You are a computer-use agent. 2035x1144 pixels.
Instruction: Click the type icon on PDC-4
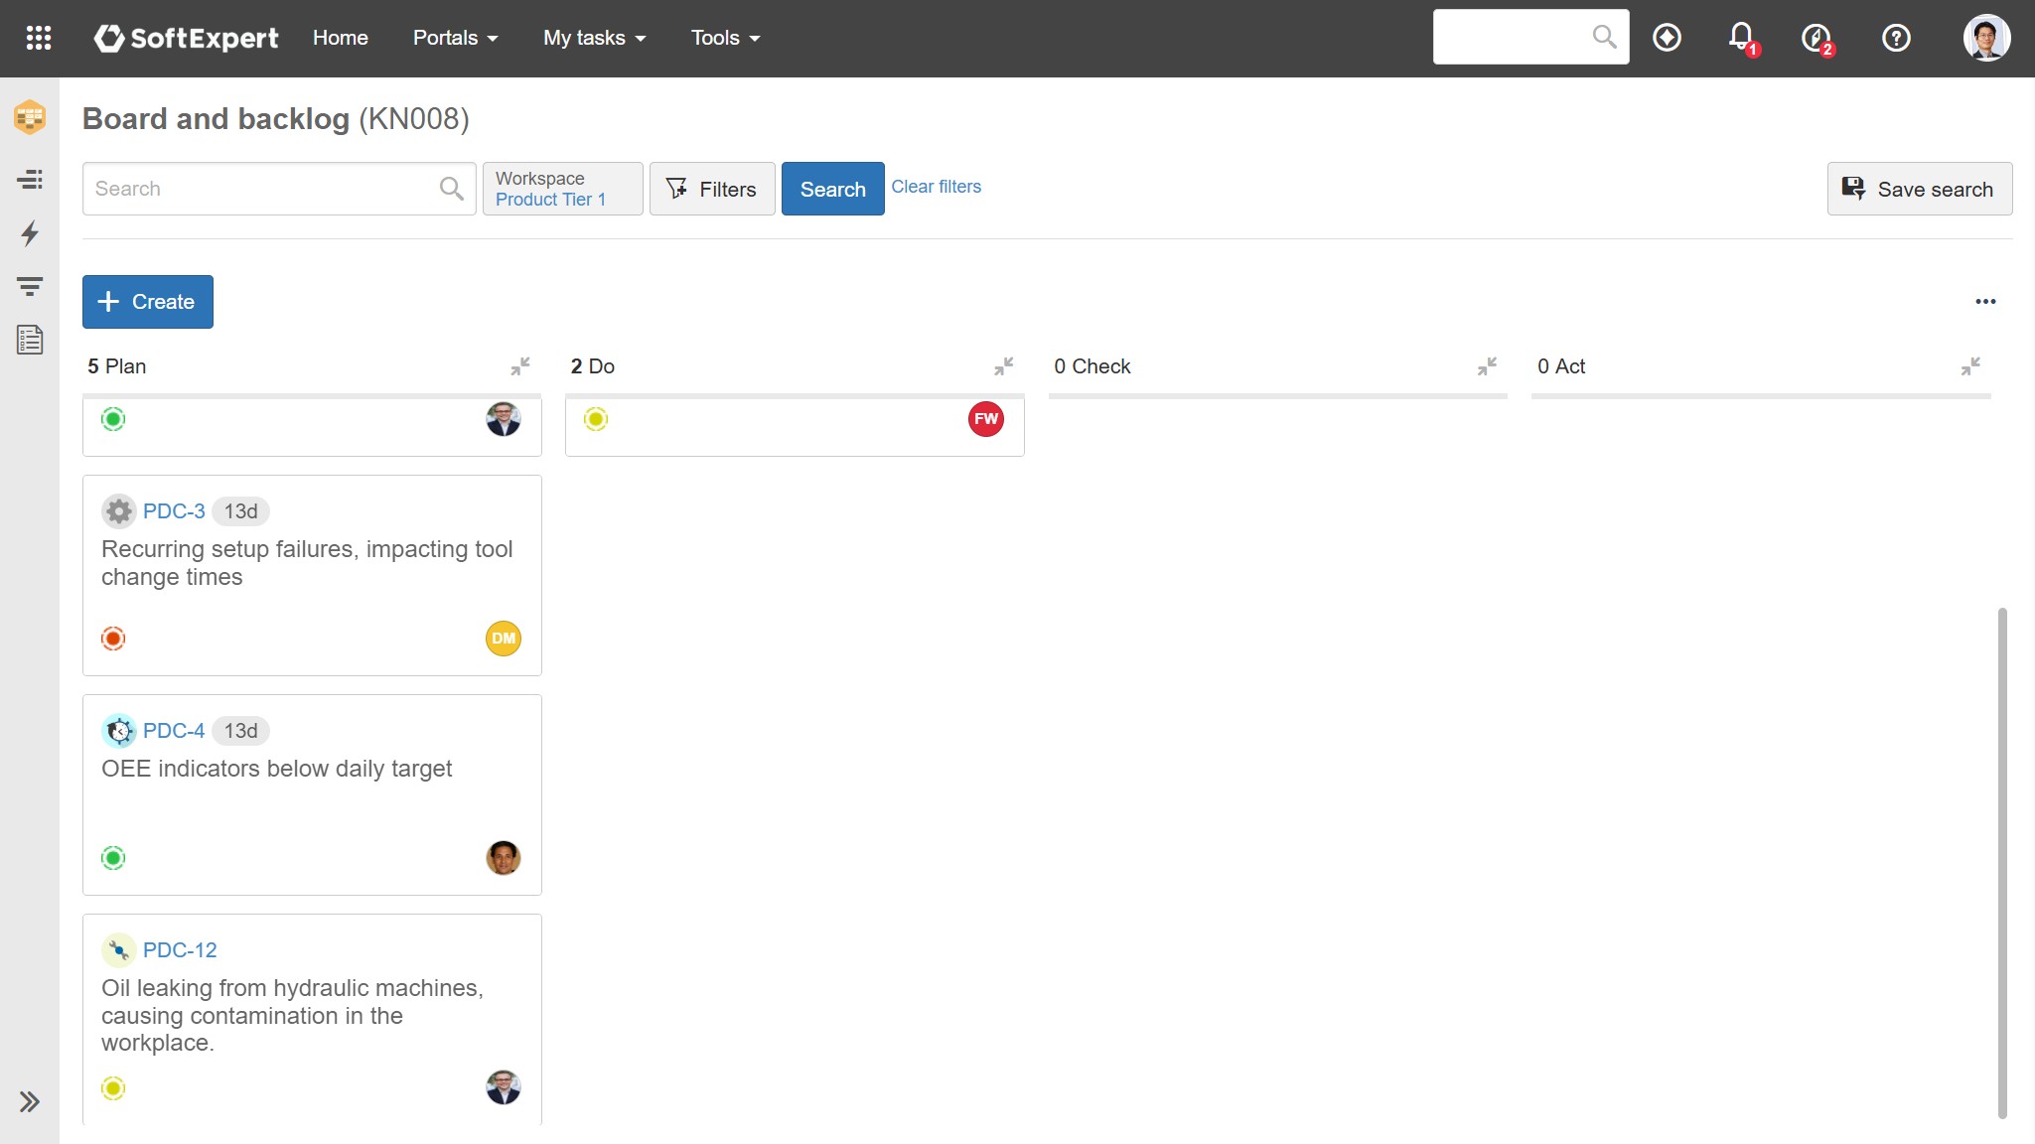[x=119, y=731]
